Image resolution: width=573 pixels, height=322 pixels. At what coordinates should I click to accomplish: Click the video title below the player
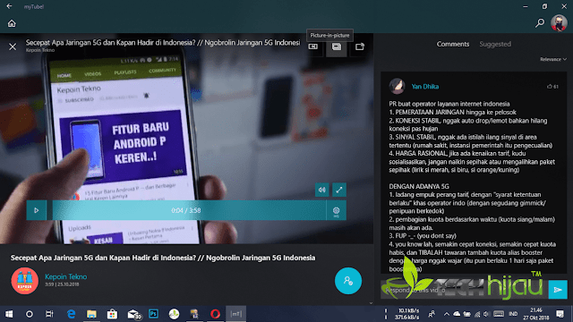click(163, 258)
